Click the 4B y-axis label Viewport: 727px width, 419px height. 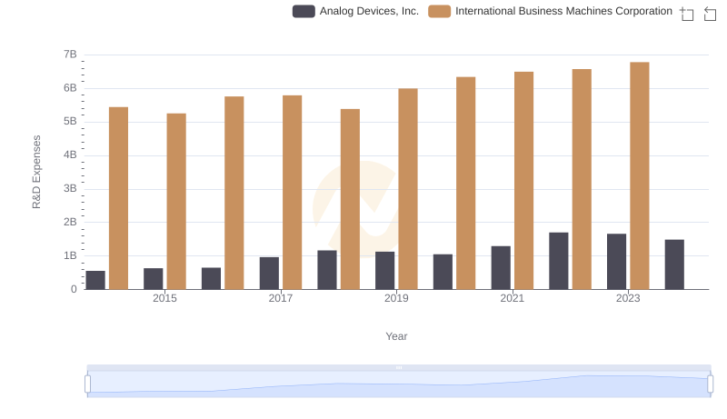click(70, 155)
